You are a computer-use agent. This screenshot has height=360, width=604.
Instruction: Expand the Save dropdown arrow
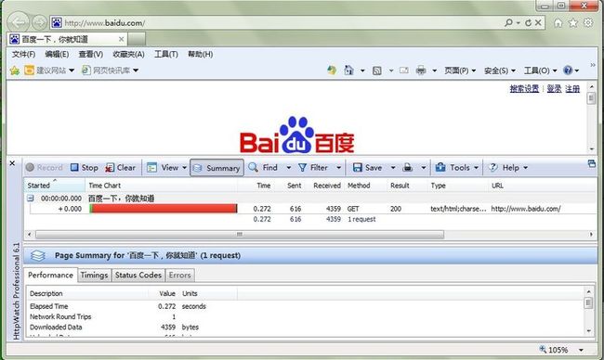pyautogui.click(x=393, y=168)
